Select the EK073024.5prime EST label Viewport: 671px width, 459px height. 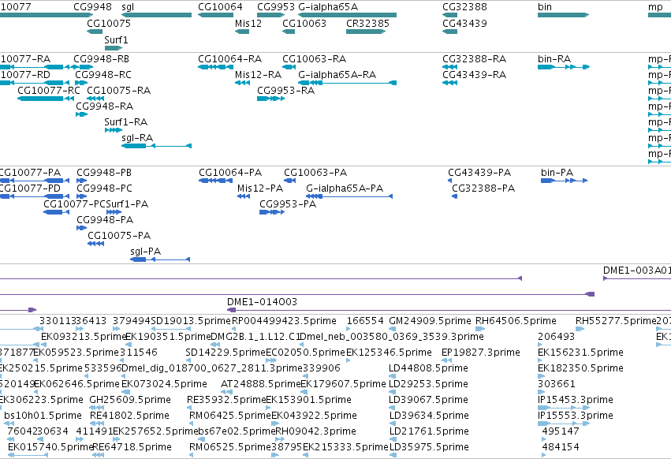click(164, 384)
